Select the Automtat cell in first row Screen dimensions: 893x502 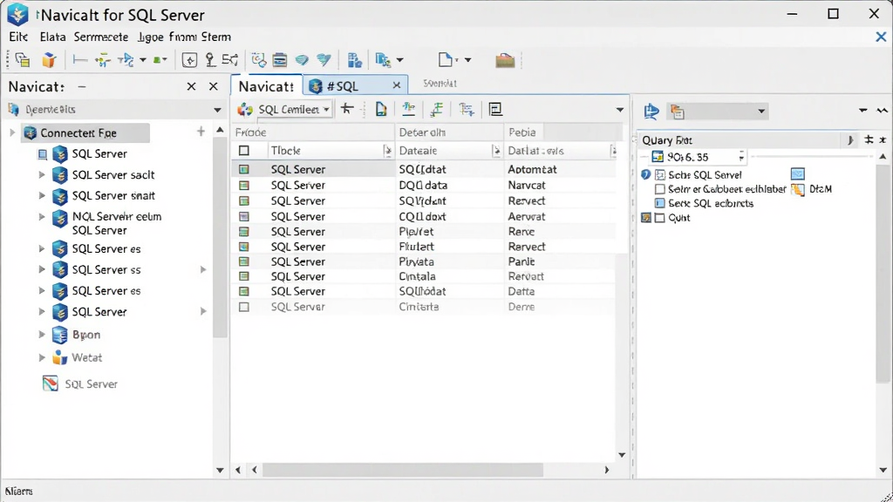(x=533, y=169)
